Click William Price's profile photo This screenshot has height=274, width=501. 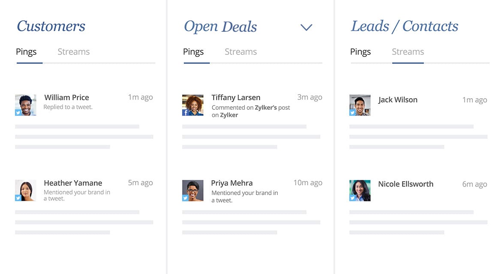click(26, 105)
